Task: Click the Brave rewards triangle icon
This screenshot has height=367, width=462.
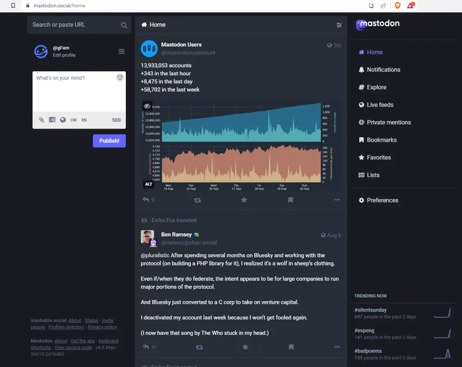Action: pos(411,5)
